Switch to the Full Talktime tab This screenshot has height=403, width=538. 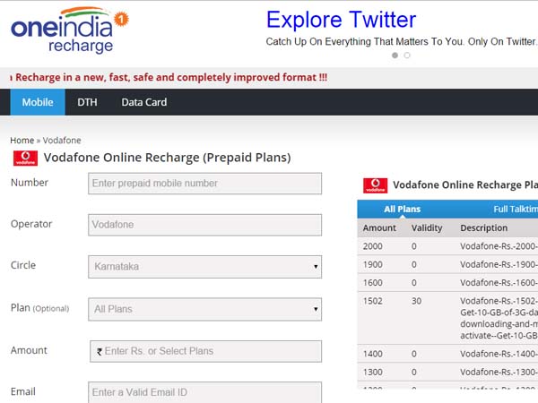click(x=514, y=209)
